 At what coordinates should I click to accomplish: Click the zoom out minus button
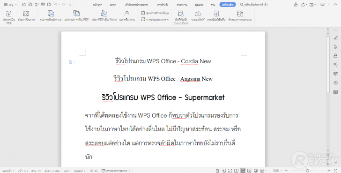click(x=286, y=171)
